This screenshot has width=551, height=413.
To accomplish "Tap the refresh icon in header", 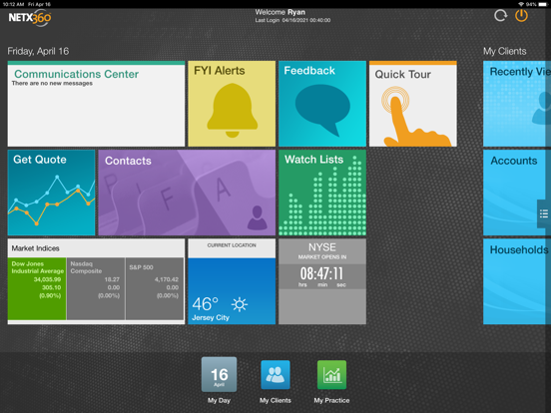I will click(500, 16).
